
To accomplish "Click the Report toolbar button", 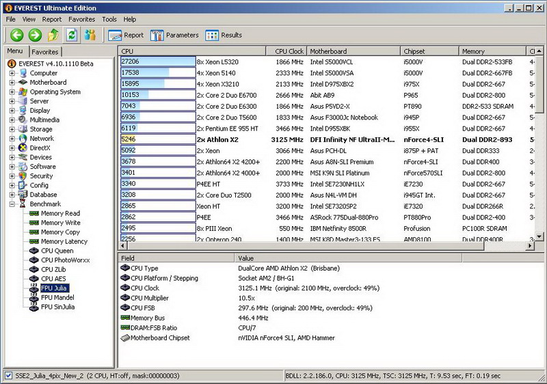I will point(126,35).
